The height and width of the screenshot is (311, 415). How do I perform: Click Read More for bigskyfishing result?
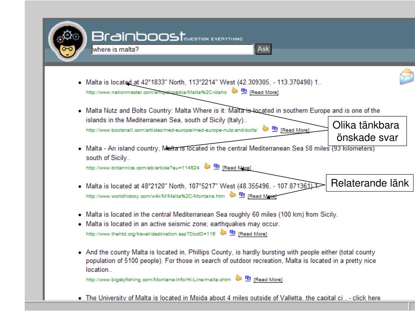point(268,279)
